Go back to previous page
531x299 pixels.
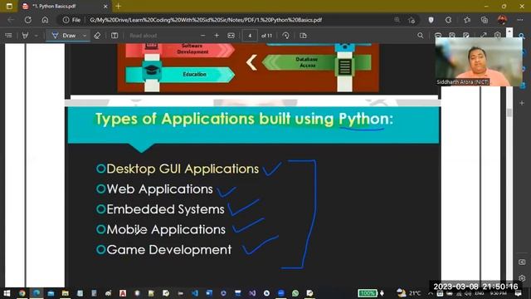[x=11, y=20]
